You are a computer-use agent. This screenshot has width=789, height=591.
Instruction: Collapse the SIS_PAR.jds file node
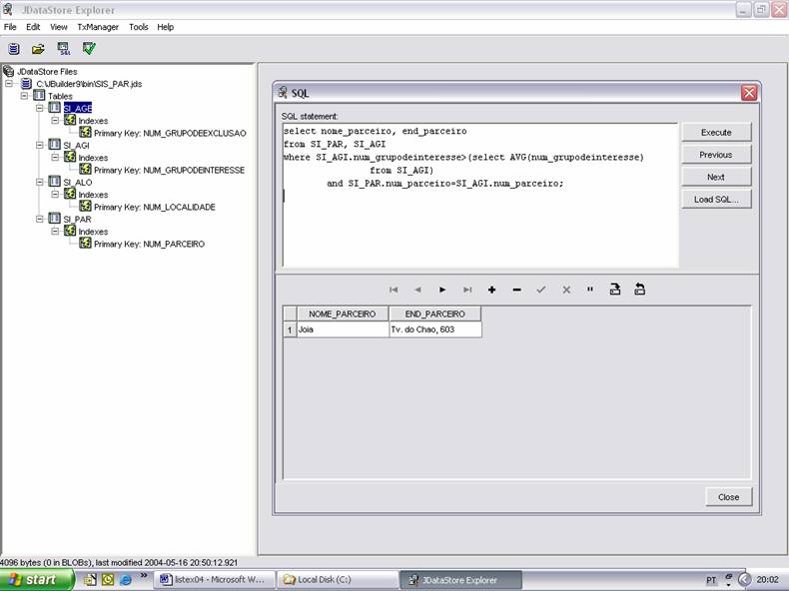[x=9, y=84]
